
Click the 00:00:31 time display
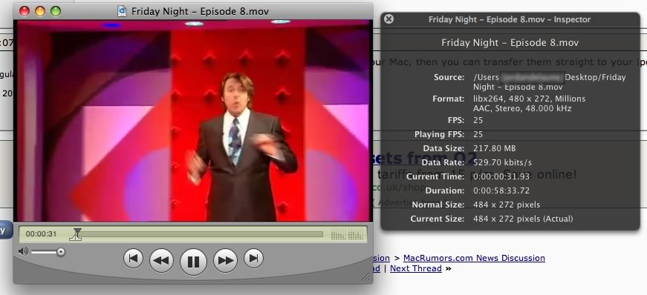41,234
